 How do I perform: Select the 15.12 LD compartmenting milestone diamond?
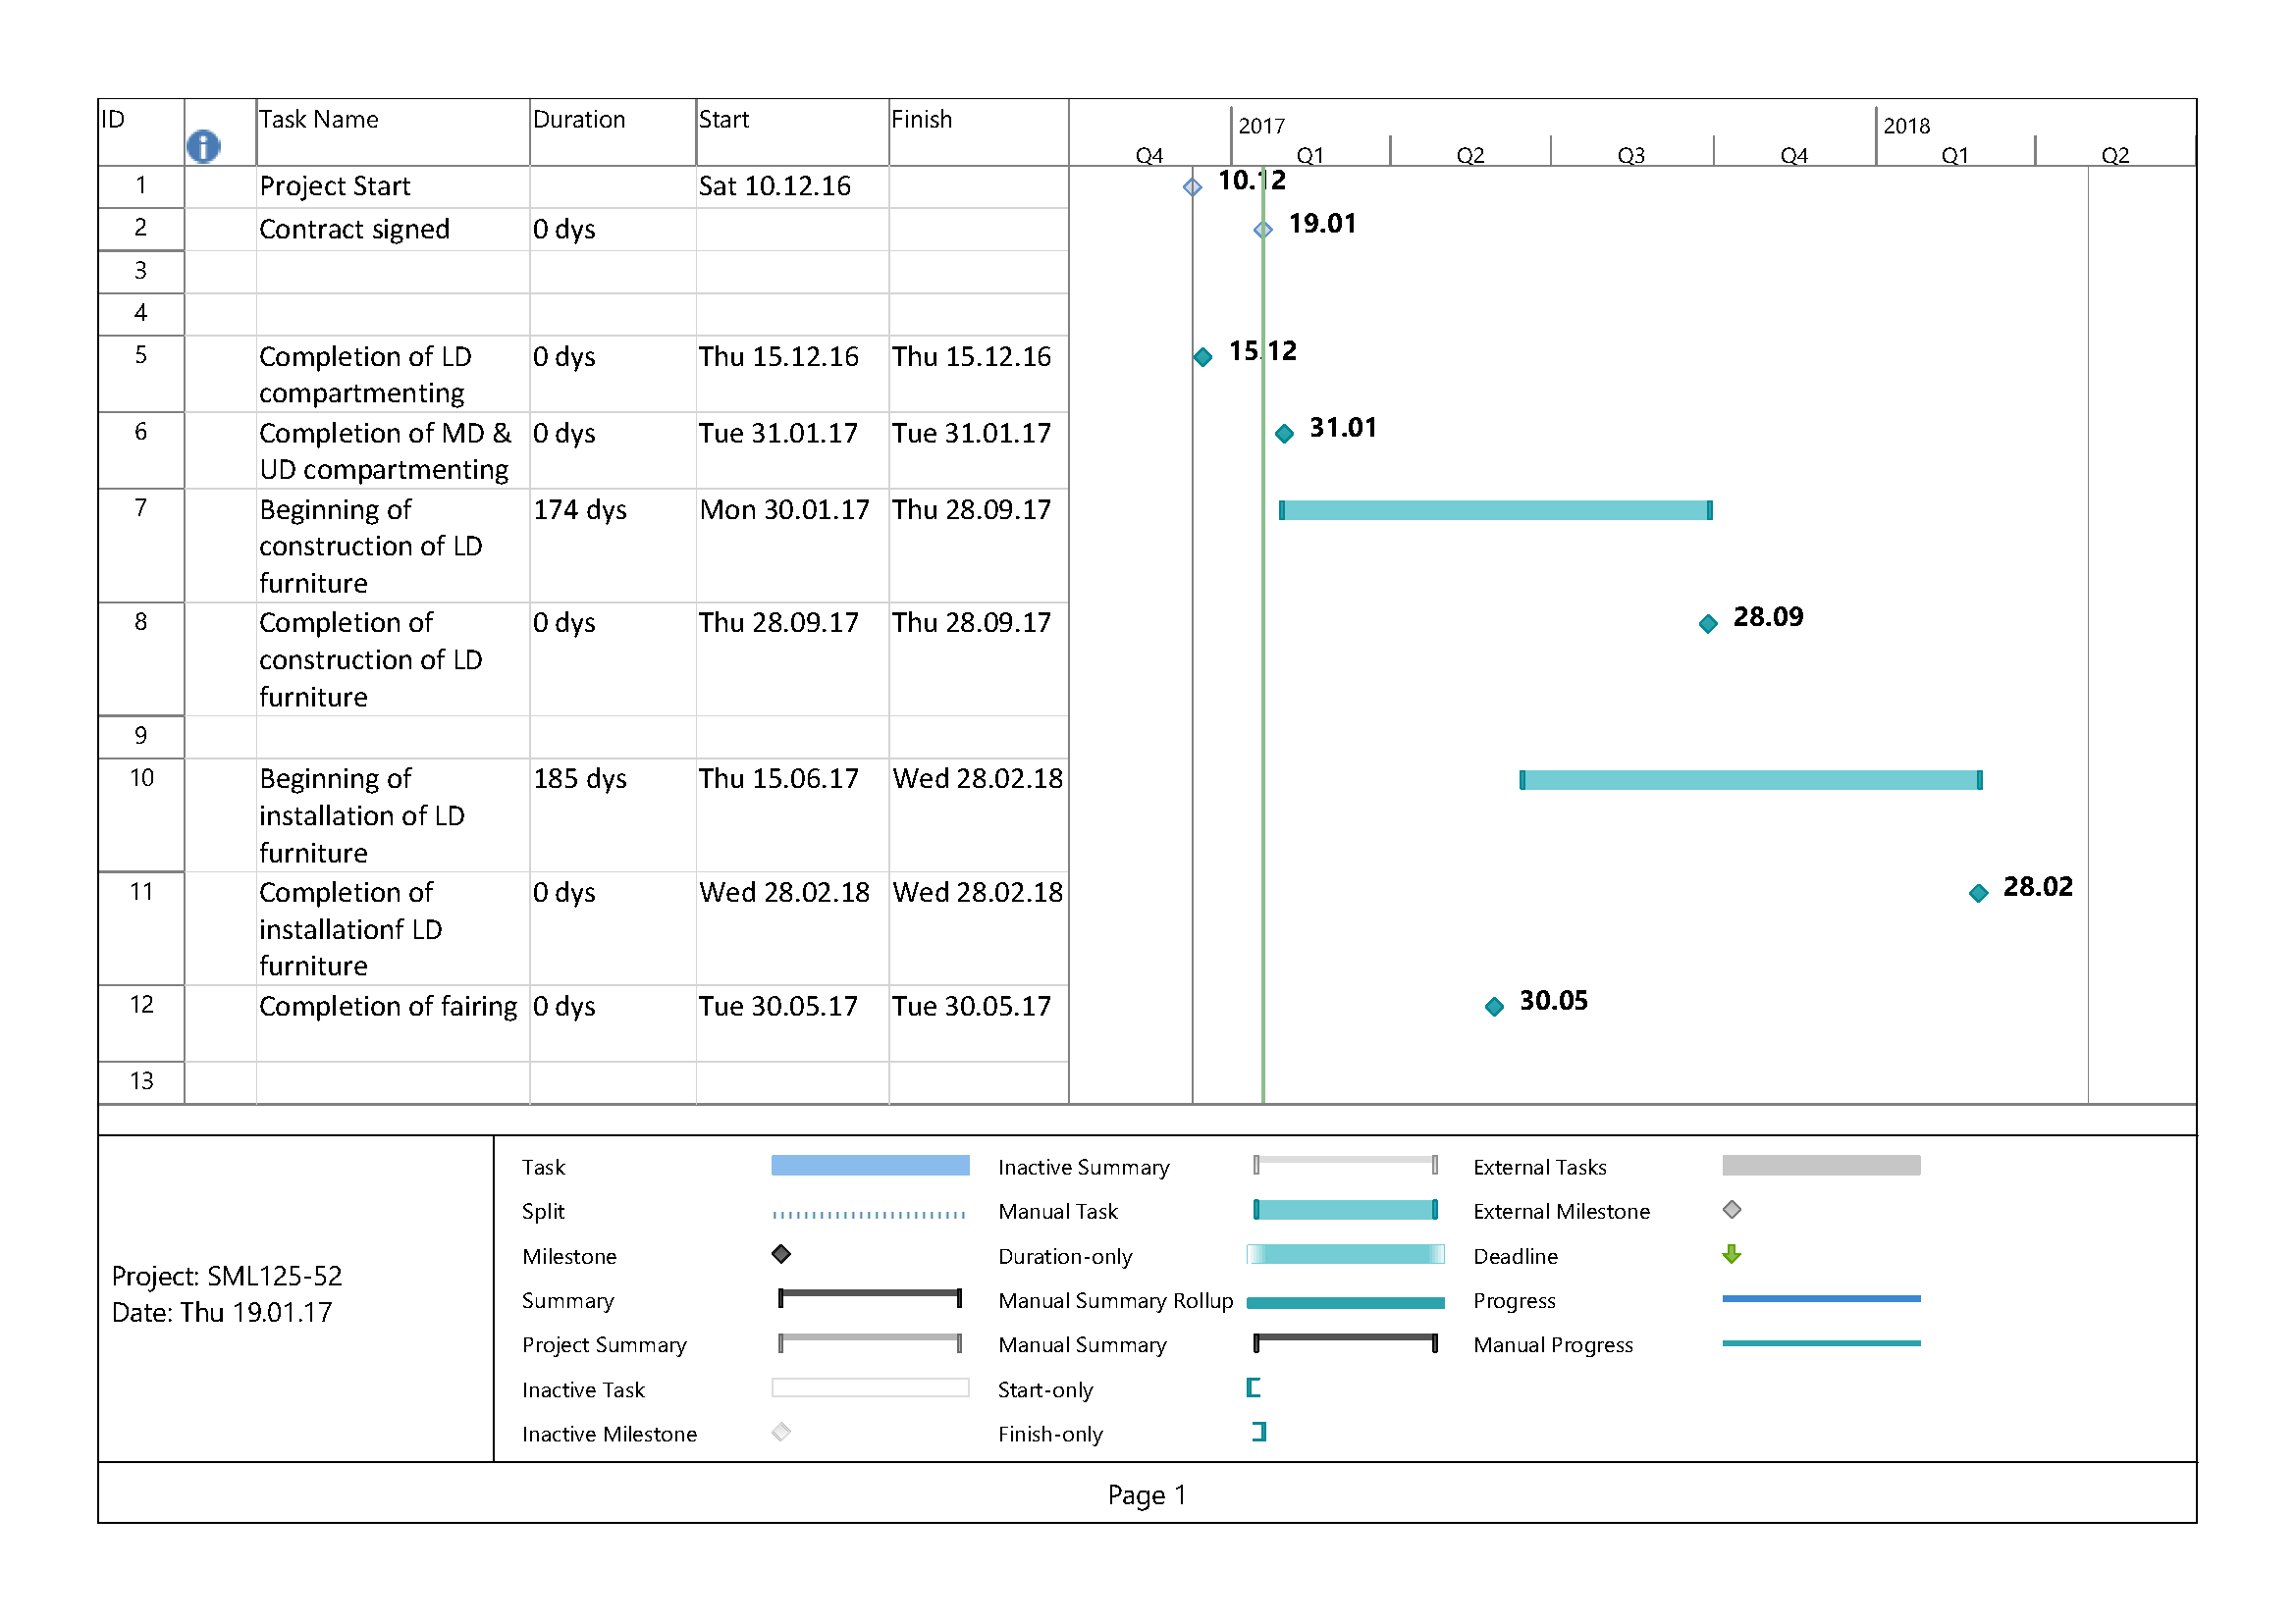point(1203,357)
